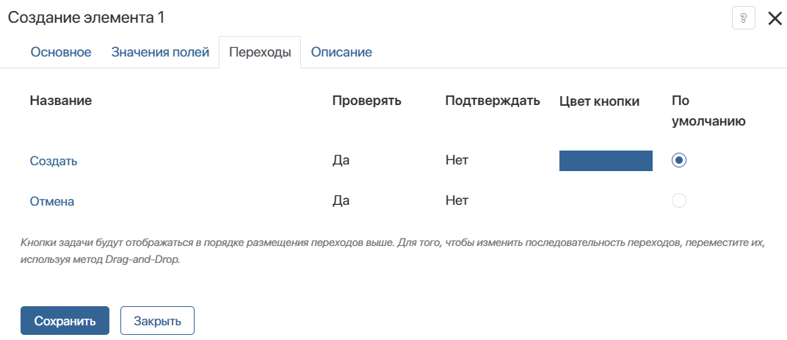Click Да in Проверять for Отмена row
787x340 pixels.
341,201
